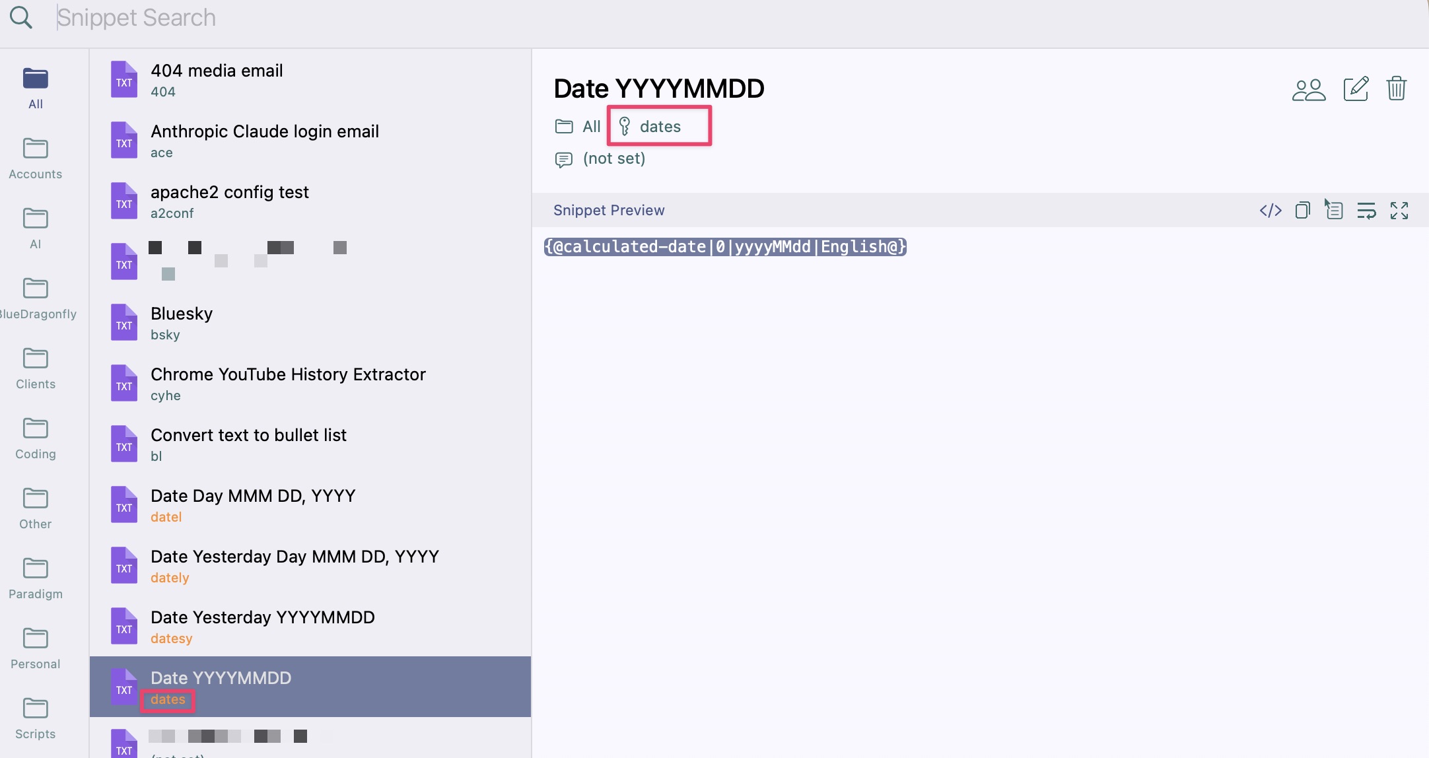Click the edit snippet pencil icon
This screenshot has height=758, width=1429.
[x=1356, y=88]
